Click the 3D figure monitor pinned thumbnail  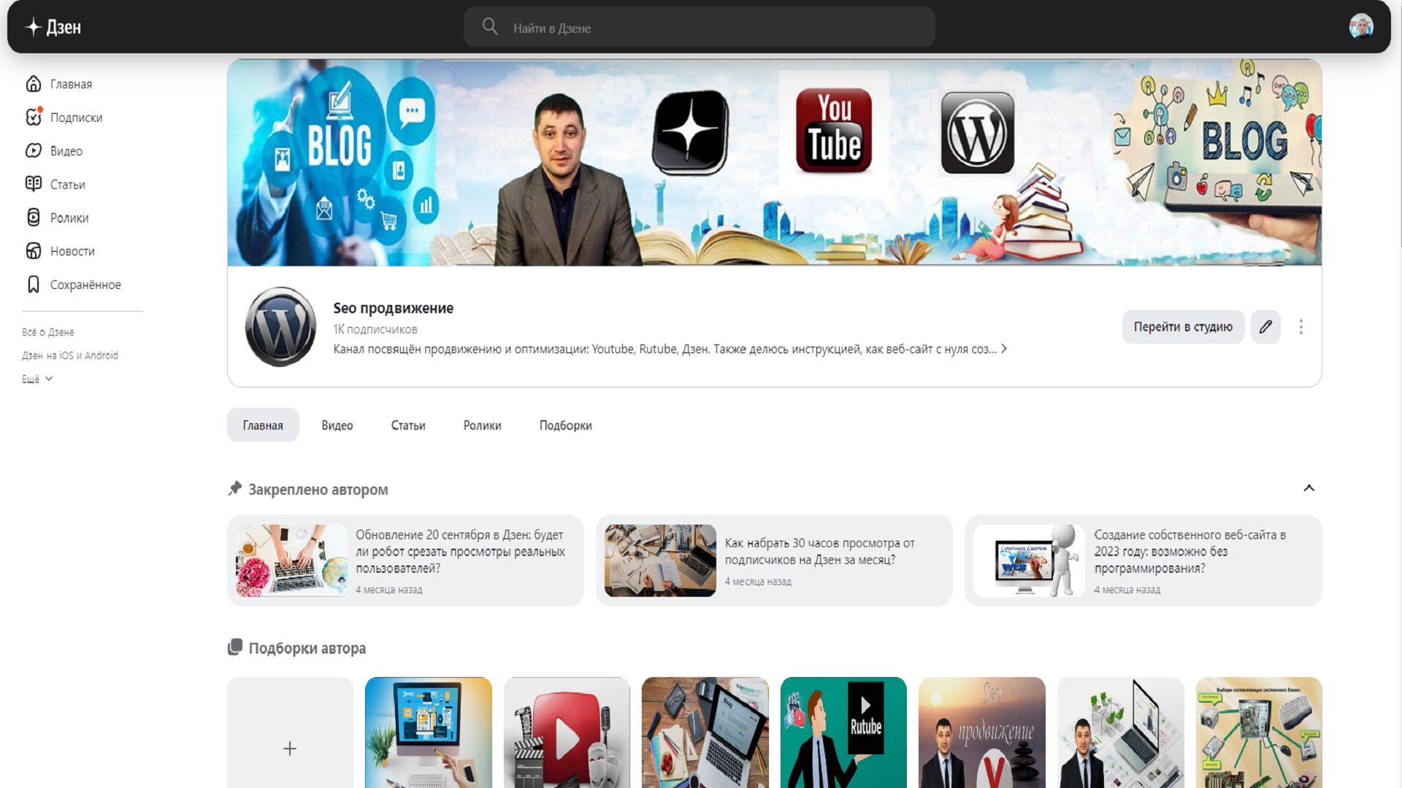[x=1029, y=560]
